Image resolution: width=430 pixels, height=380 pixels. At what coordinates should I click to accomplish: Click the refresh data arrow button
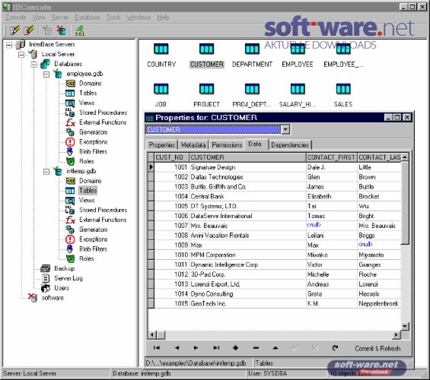point(335,347)
